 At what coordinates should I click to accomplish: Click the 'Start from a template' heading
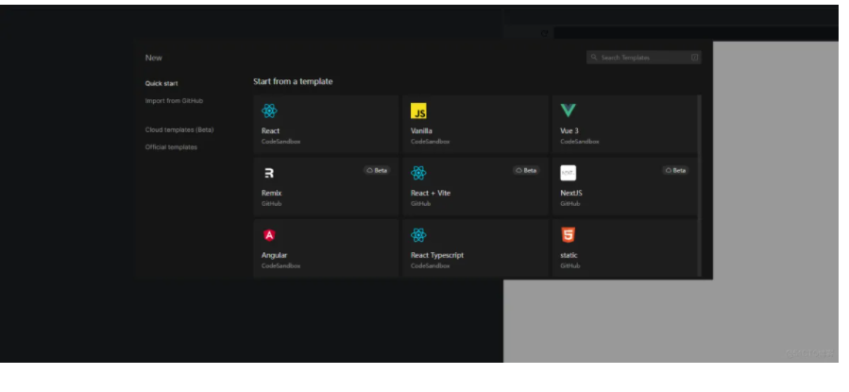coord(293,82)
